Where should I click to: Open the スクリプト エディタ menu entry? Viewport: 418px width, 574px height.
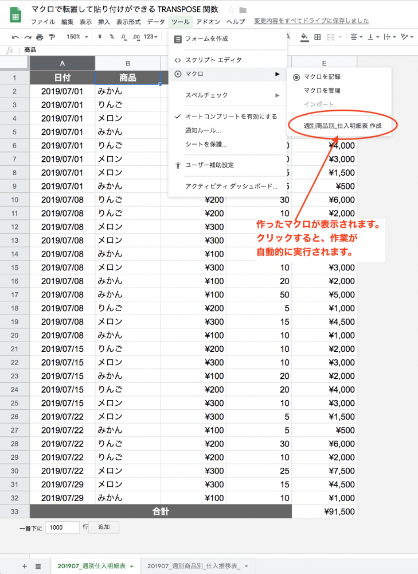click(x=213, y=60)
